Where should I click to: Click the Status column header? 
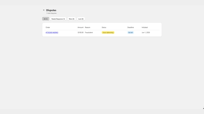click(104, 27)
